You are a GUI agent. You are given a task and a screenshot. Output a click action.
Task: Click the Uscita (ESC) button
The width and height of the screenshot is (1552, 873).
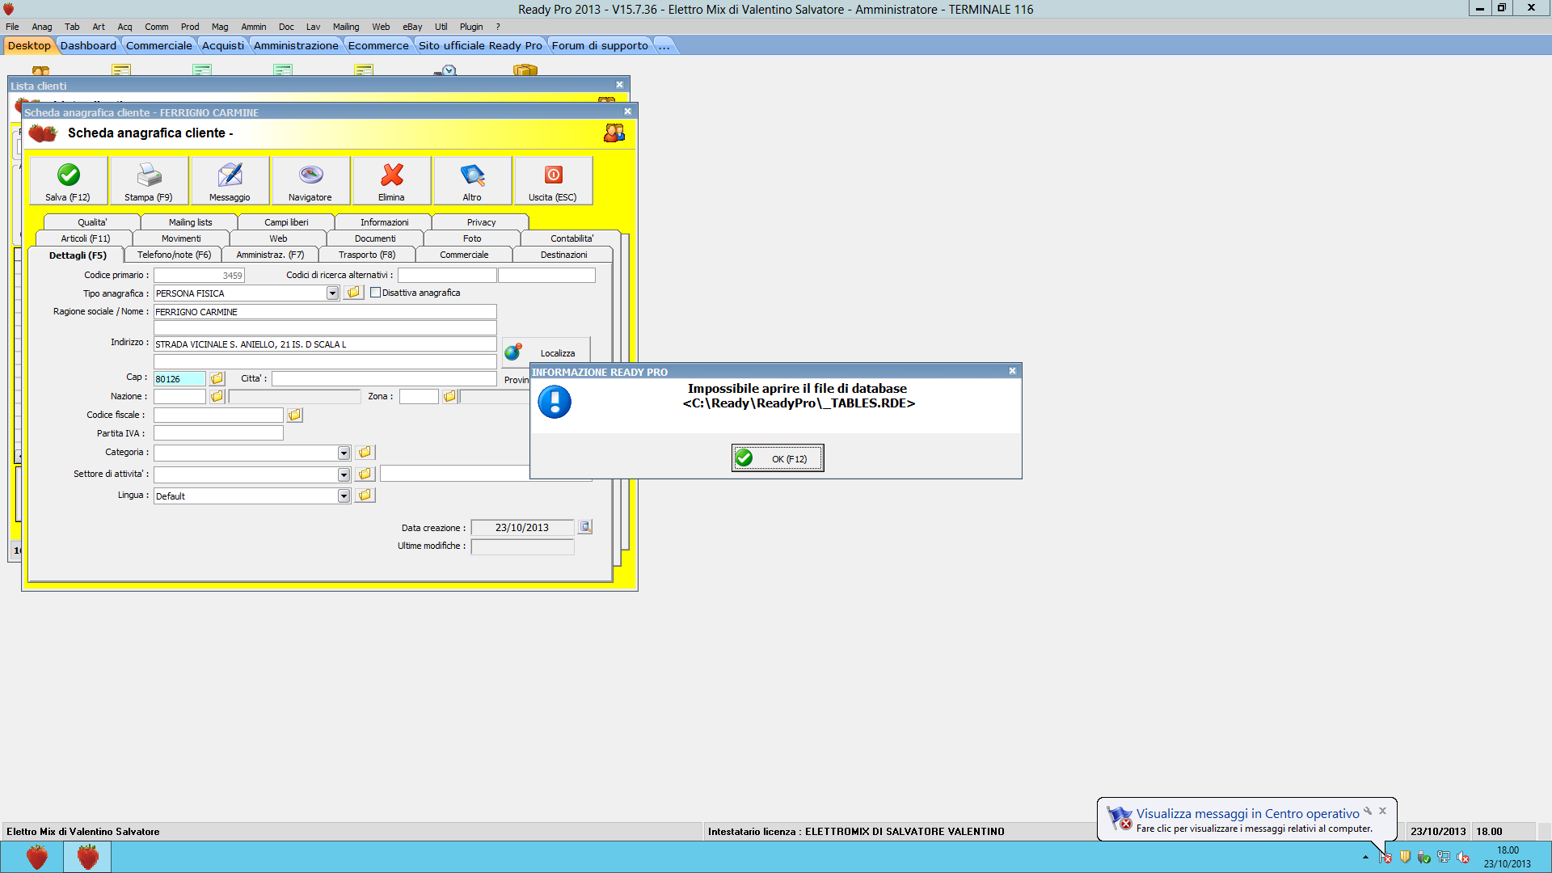553,180
